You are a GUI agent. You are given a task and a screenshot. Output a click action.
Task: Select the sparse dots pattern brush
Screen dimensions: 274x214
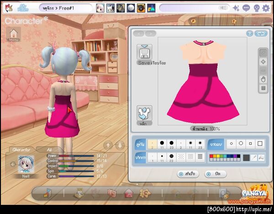pos(181,157)
